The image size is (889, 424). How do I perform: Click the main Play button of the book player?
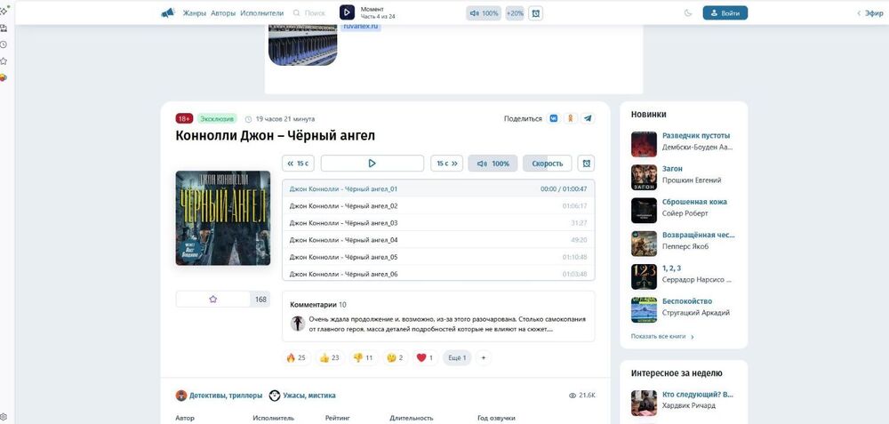372,164
